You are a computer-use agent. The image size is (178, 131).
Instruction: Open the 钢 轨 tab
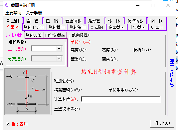157,21
